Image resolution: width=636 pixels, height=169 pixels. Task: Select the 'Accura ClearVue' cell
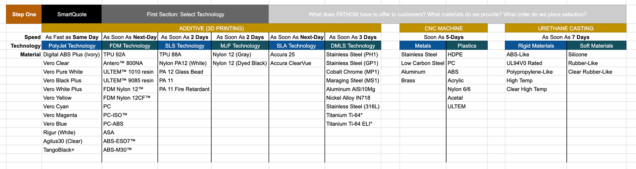coord(296,63)
